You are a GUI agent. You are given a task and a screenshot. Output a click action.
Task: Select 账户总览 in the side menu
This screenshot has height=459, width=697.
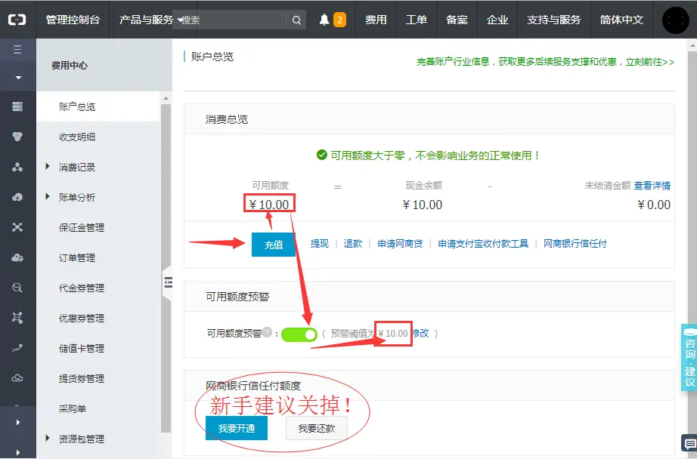tap(98, 106)
